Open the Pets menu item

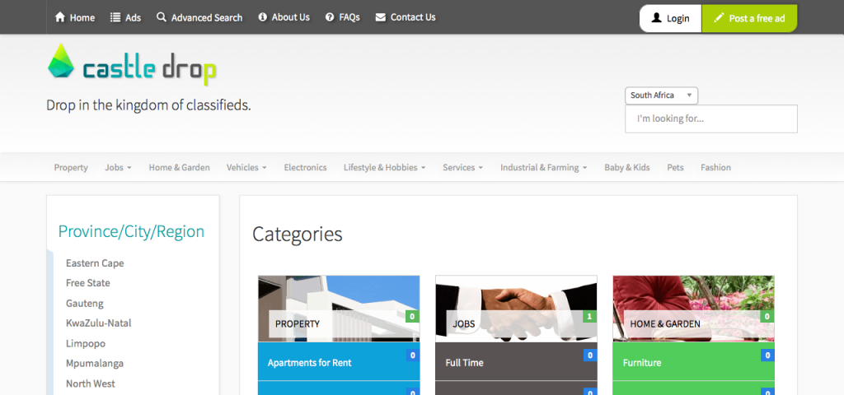tap(675, 167)
